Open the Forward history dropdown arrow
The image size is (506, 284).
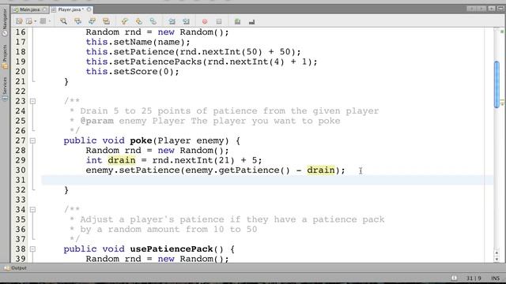[x=49, y=21]
